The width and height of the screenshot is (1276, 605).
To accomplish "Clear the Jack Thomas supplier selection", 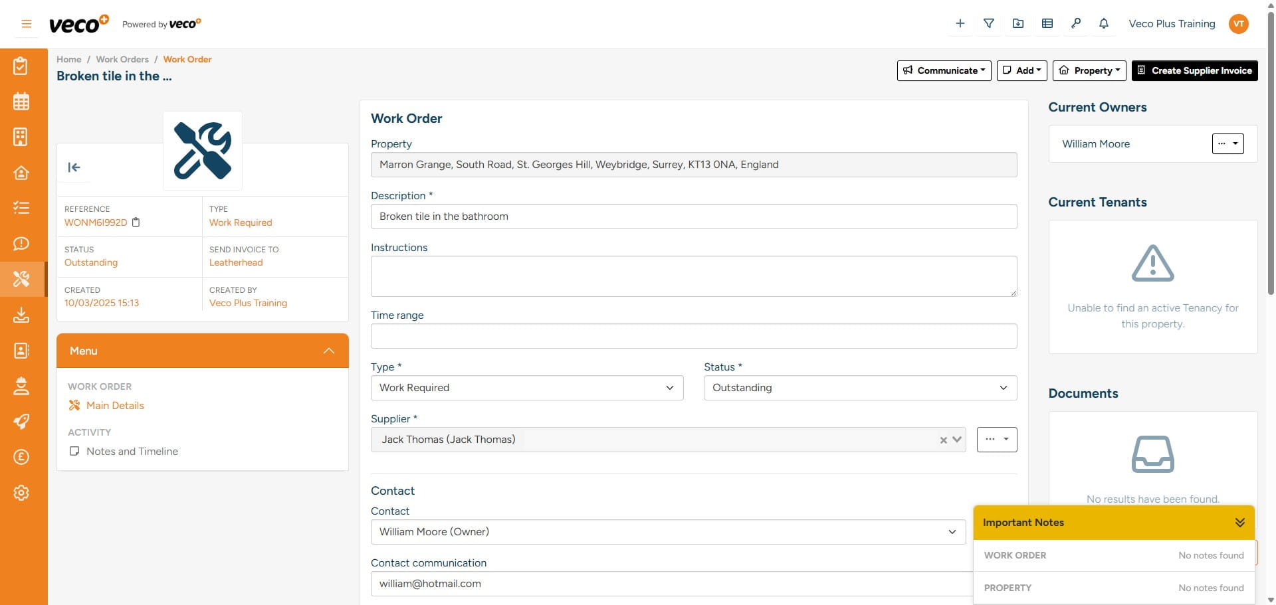I will tap(943, 440).
